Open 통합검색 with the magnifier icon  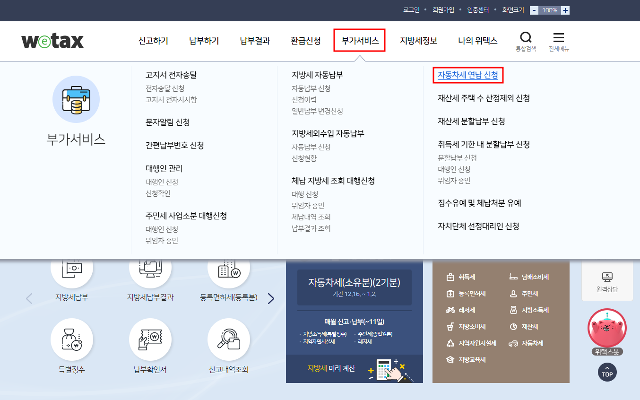(526, 38)
